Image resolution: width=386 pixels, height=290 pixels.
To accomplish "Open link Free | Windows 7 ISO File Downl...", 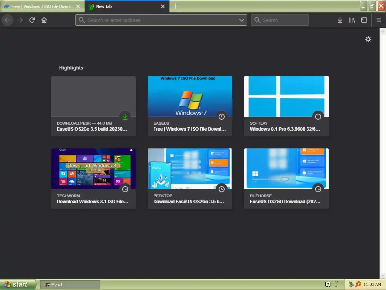I will (190, 129).
